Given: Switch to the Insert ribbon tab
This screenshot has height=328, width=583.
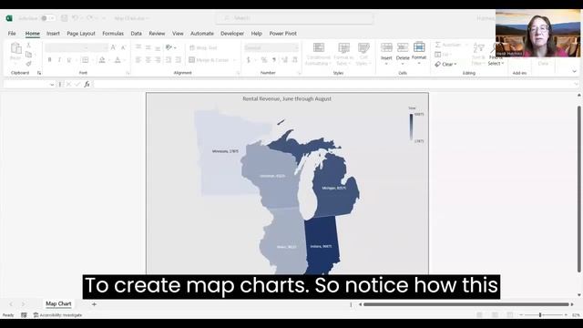Looking at the screenshot, I should coord(53,34).
